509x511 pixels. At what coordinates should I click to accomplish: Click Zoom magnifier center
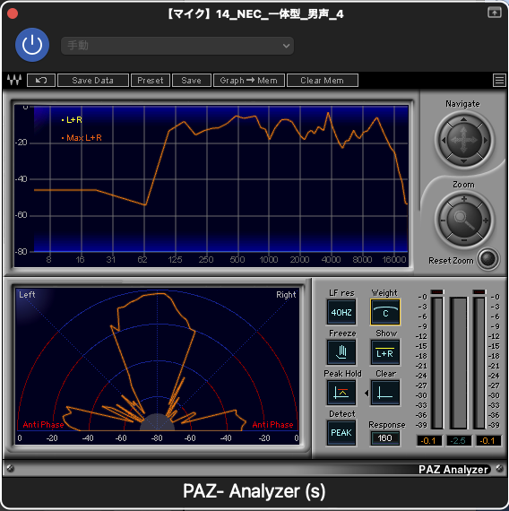tap(464, 220)
